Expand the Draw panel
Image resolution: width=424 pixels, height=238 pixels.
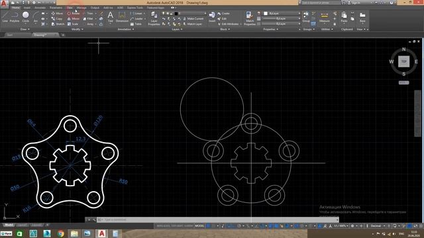(x=25, y=29)
